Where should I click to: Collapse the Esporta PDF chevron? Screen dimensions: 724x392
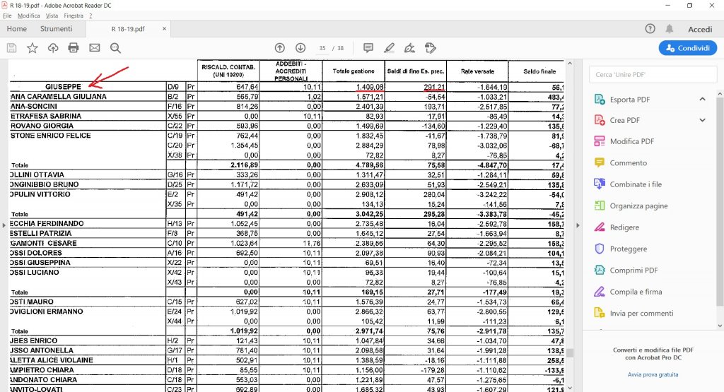click(702, 99)
